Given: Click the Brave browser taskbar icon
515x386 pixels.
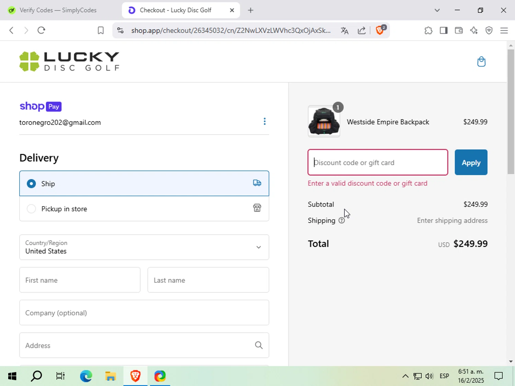Looking at the screenshot, I should (135, 376).
